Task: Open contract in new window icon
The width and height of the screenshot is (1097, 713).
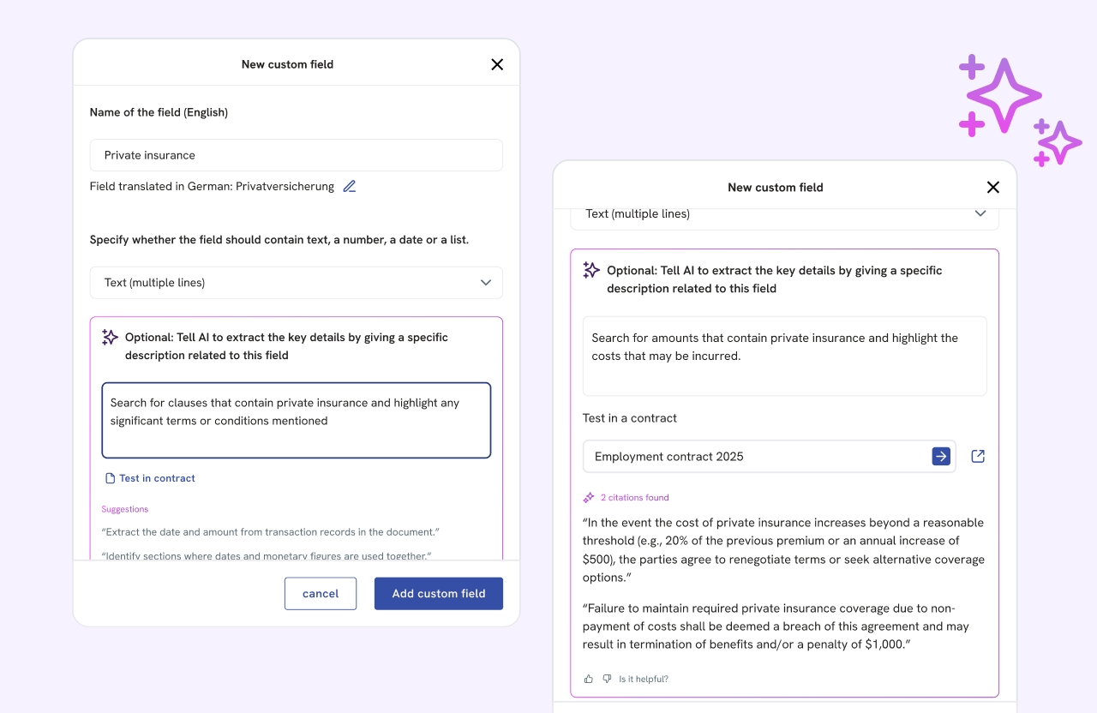Action: 978,457
